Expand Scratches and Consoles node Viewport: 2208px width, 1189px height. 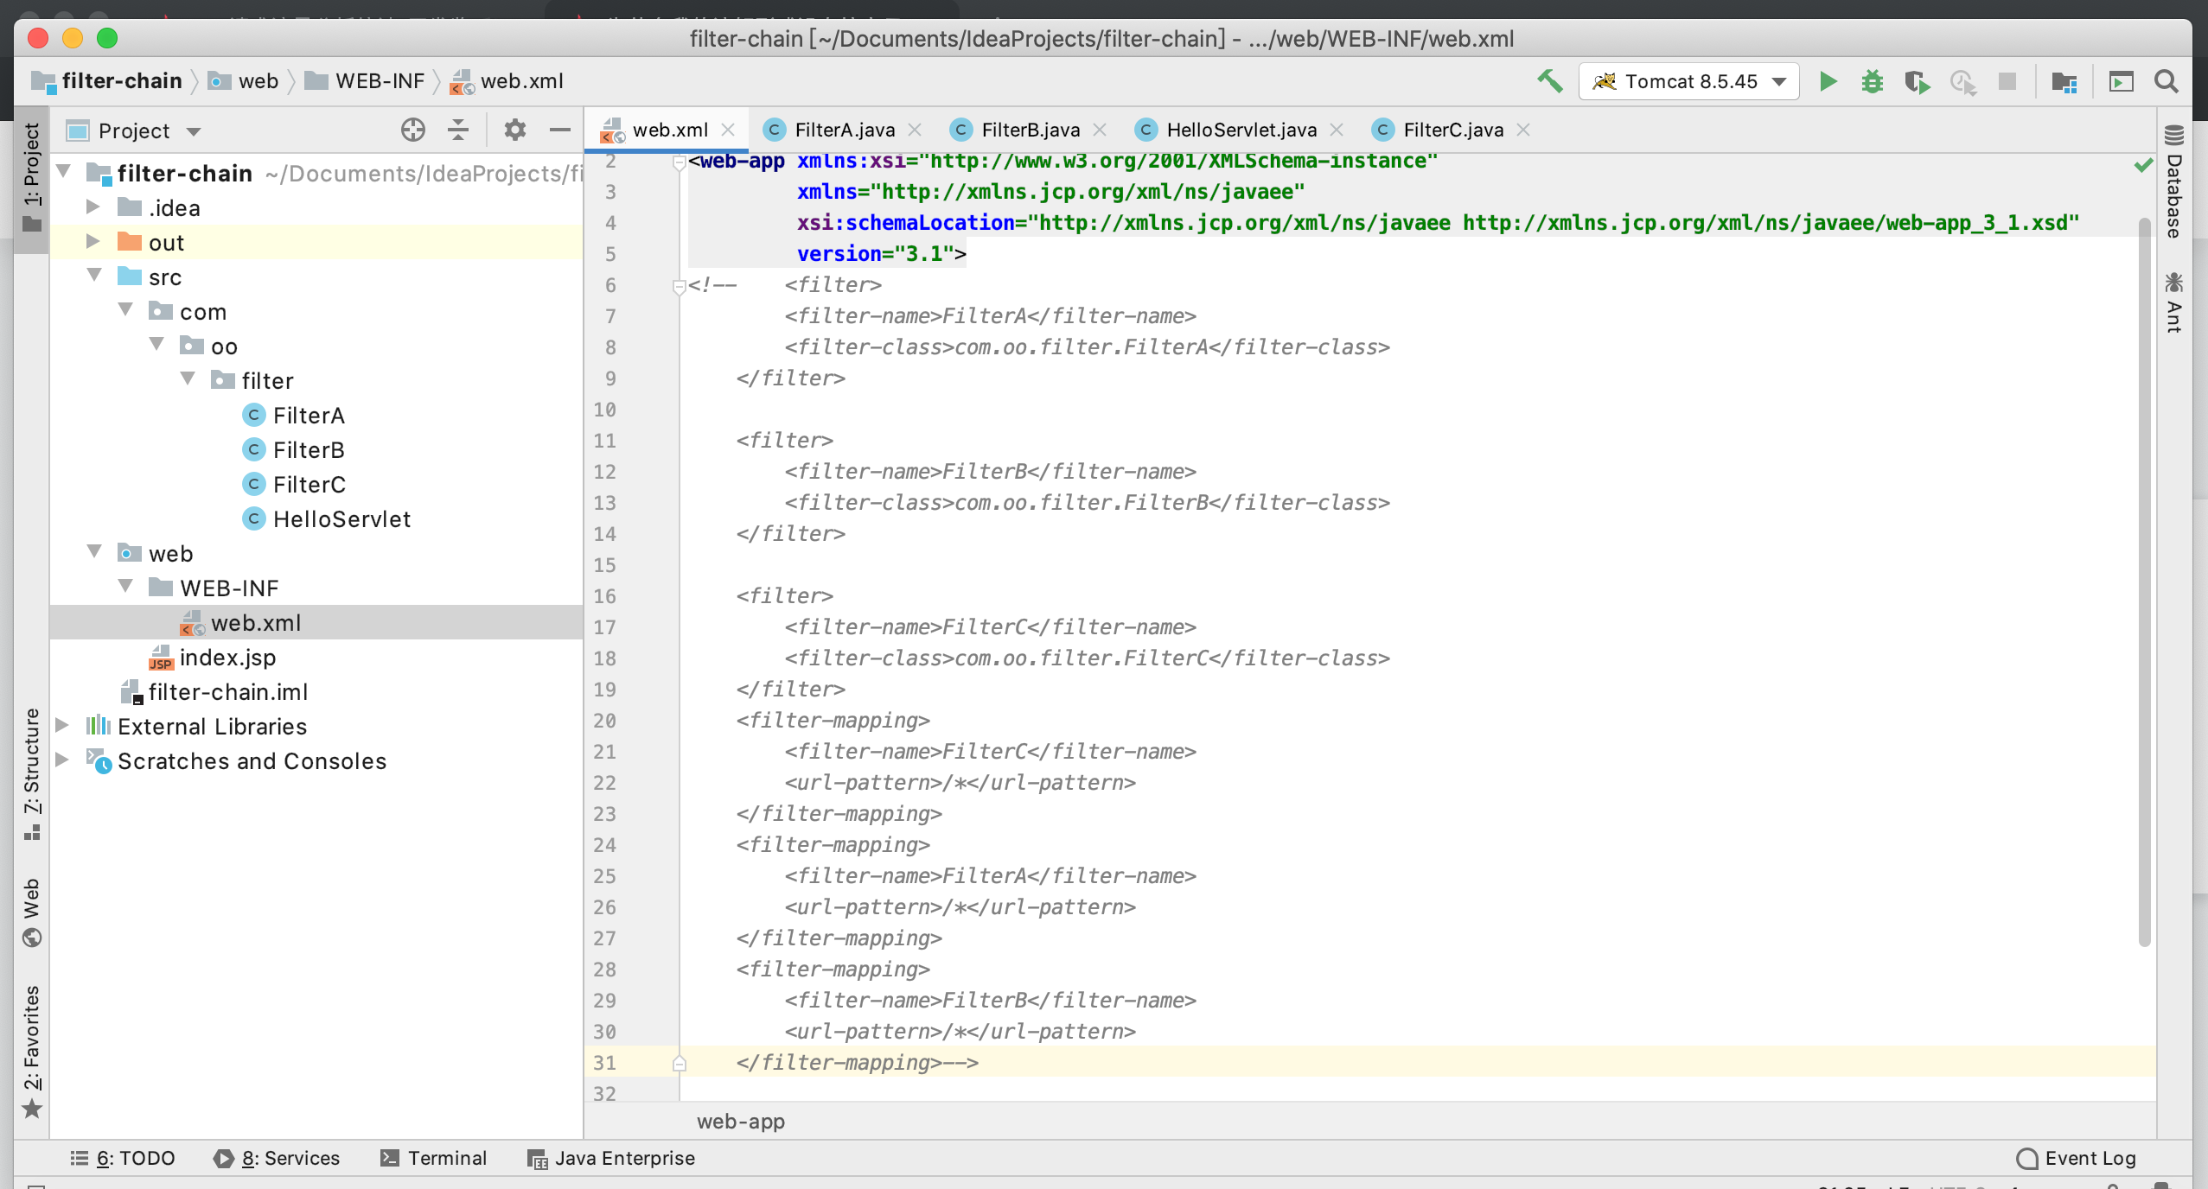(62, 760)
